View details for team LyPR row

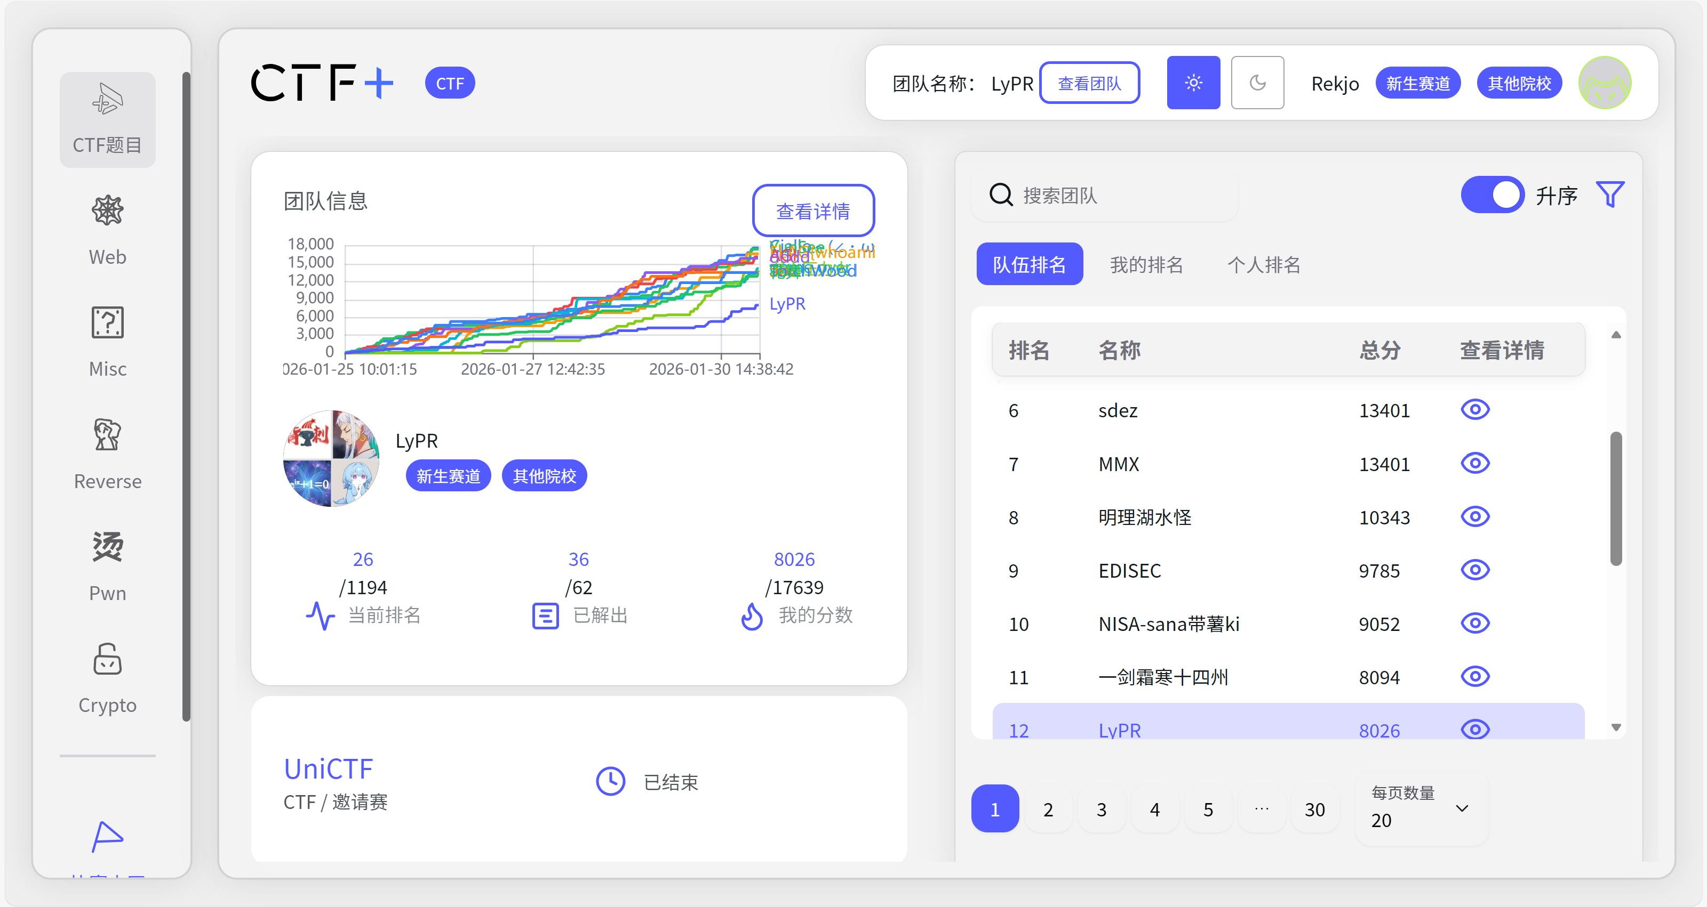pos(1475,730)
